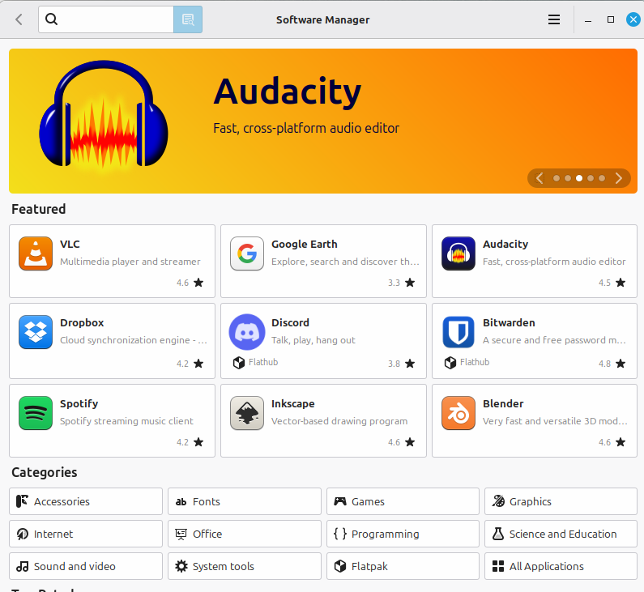Screen dimensions: 644x592
Task: Click the Bitwarden title text
Action: 509,322
